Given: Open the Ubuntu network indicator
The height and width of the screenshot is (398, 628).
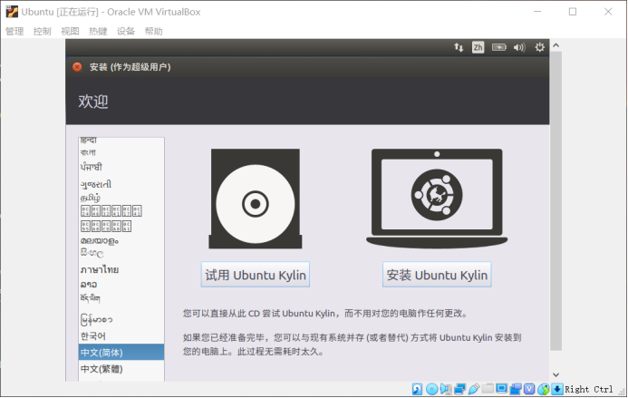Looking at the screenshot, I should [x=459, y=47].
